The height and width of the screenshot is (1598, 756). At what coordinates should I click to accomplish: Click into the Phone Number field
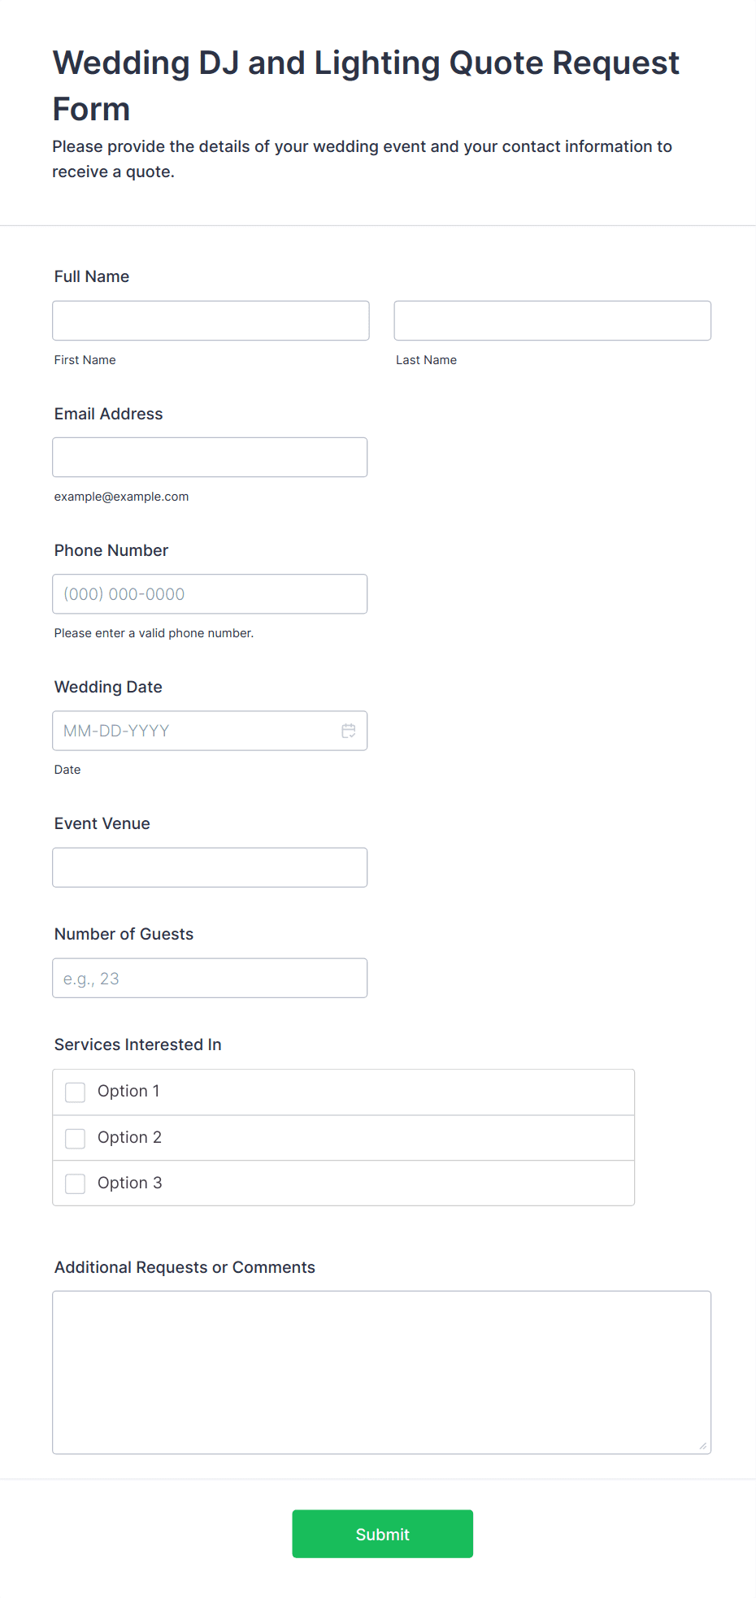210,594
